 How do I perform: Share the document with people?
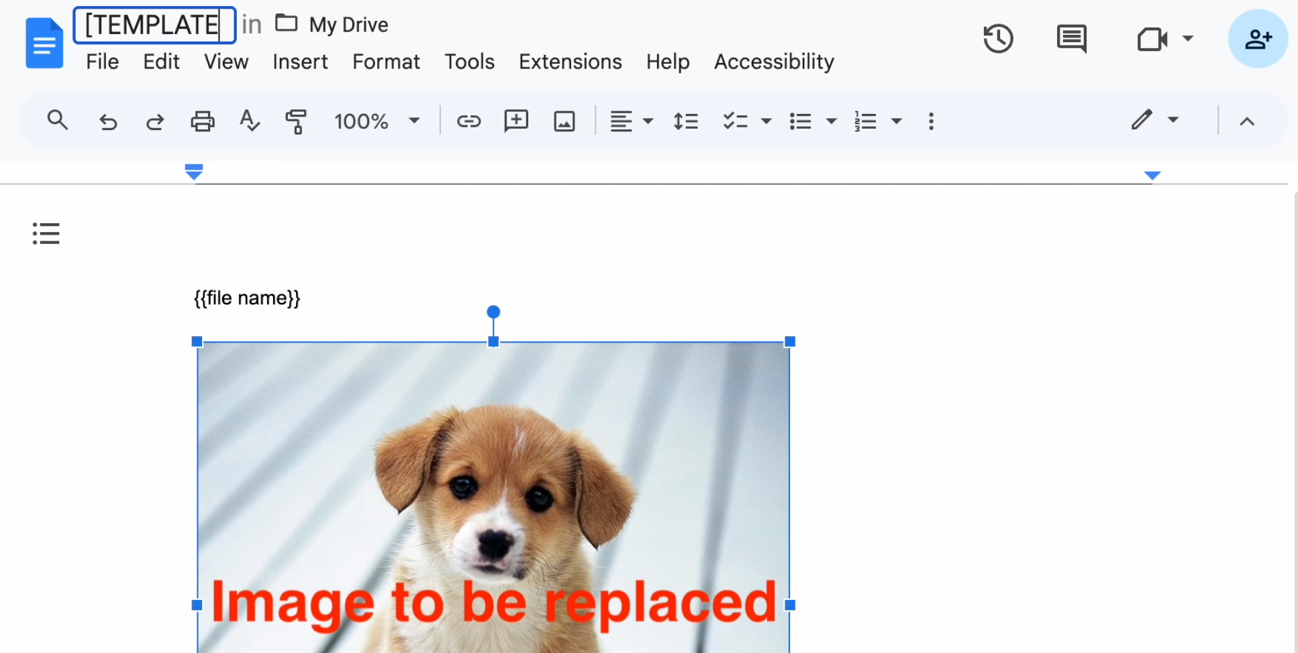1258,39
